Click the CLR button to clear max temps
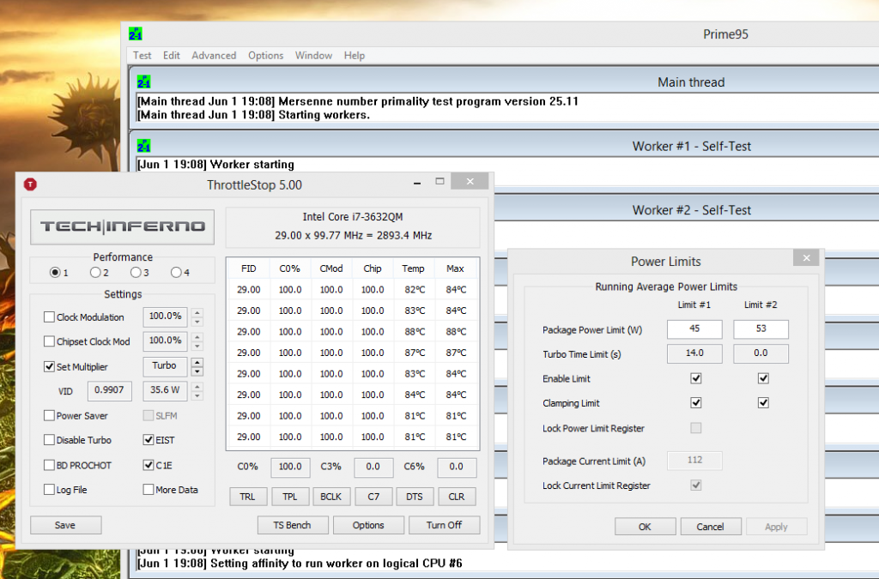The width and height of the screenshot is (879, 579). pos(457,497)
